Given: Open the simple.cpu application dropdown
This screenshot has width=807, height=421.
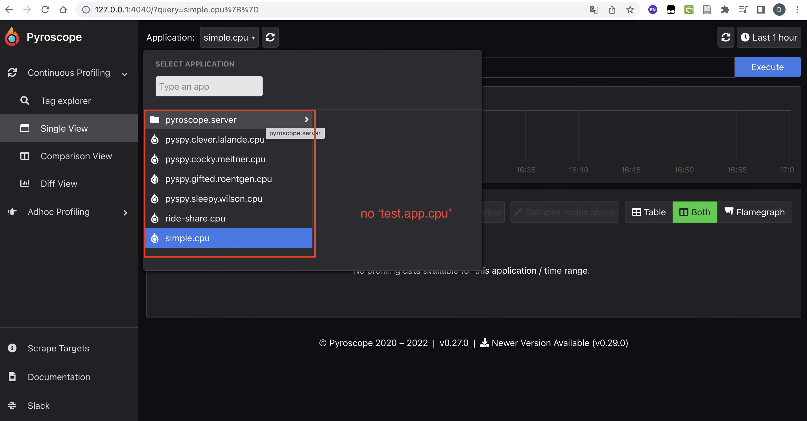Looking at the screenshot, I should [229, 37].
